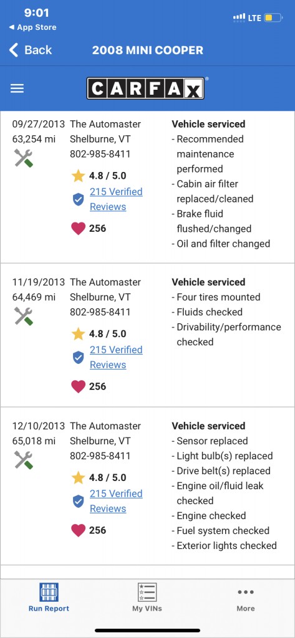Image resolution: width=295 pixels, height=638 pixels.
Task: Open 215 Verified Reviews link in 11/19/2013 record
Action: click(x=116, y=357)
